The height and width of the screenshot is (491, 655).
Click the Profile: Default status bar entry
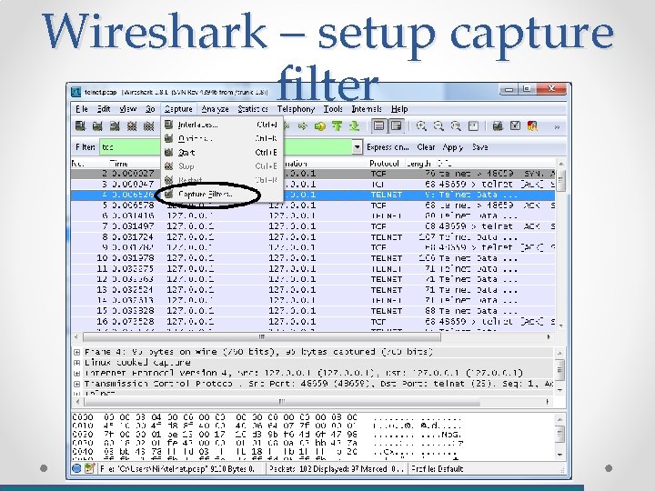(438, 469)
